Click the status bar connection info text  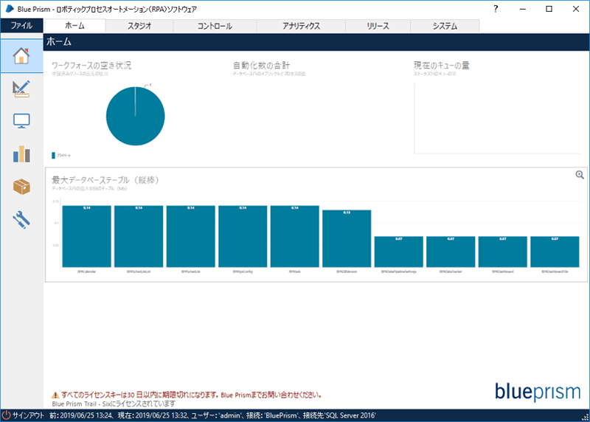(212, 415)
